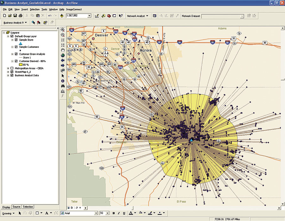Viewport: 285px width, 221px height.
Task: Toggle Customer Draw Analysis layer checkbox
Action: pos(16,54)
